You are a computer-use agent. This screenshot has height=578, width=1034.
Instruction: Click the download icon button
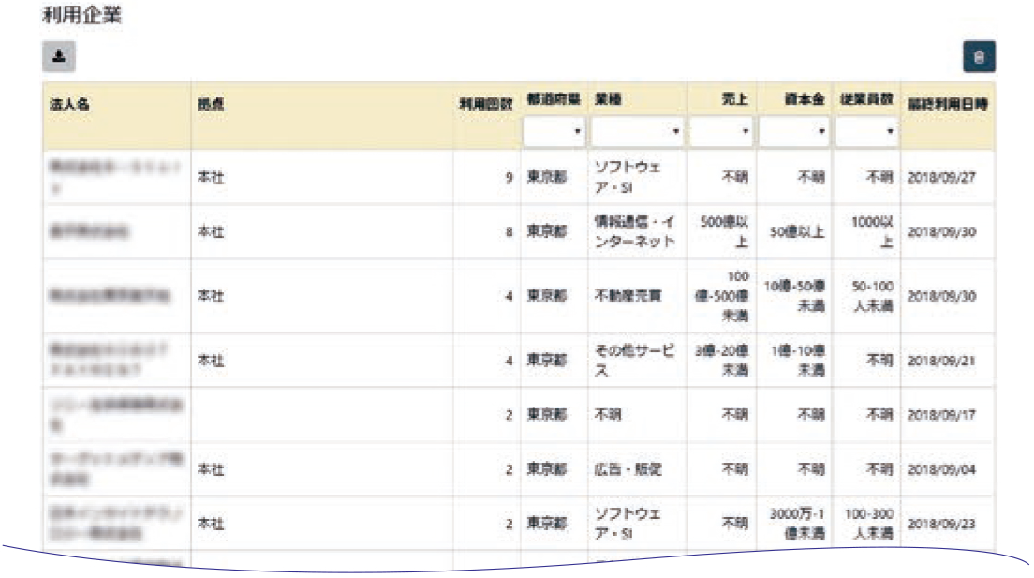coord(58,57)
